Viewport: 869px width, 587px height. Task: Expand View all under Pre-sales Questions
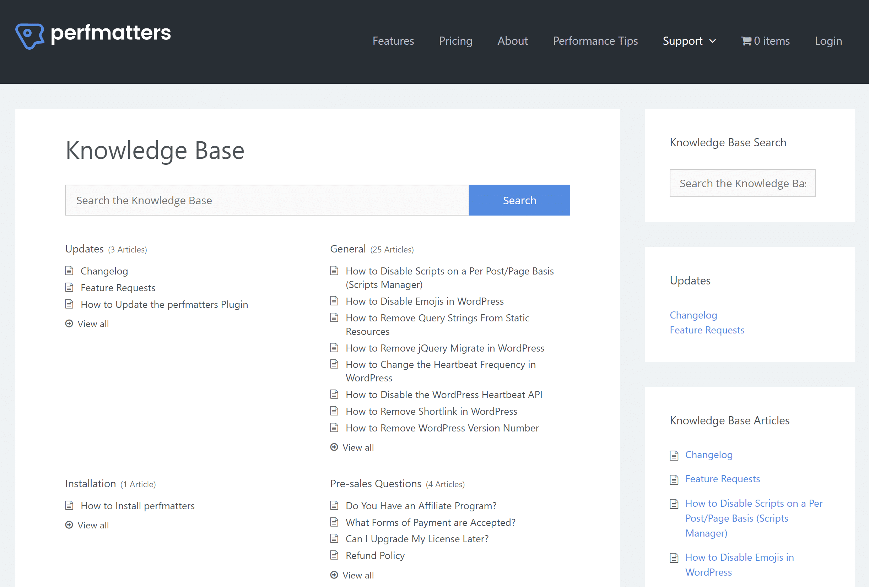pyautogui.click(x=358, y=575)
